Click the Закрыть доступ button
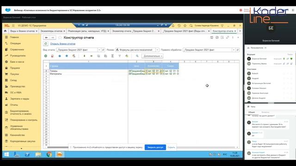296x166 pixels. tap(155, 148)
